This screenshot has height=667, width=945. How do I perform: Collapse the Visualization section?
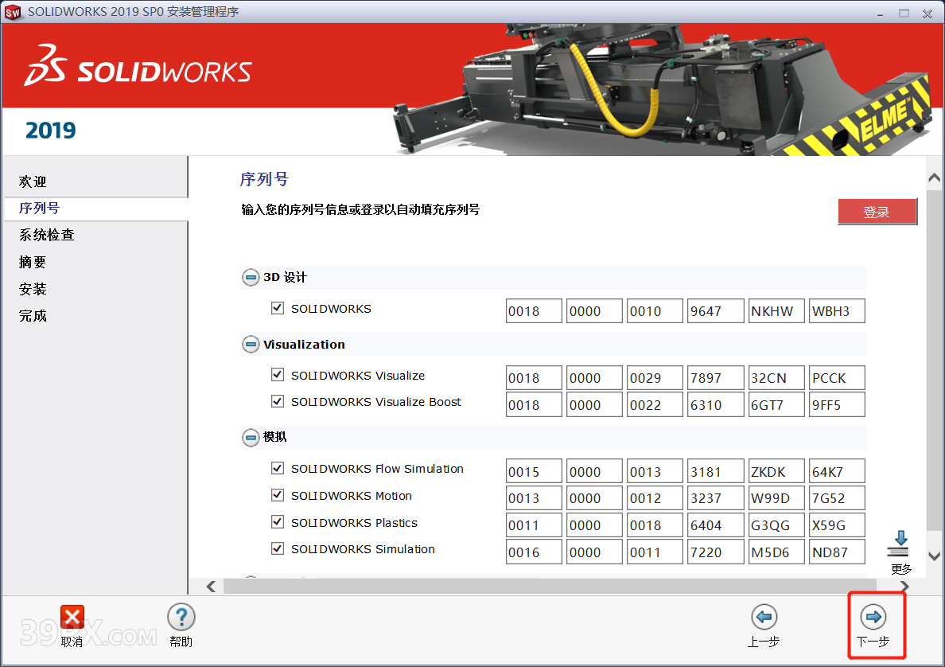click(x=251, y=345)
